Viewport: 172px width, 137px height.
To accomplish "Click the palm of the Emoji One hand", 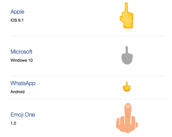I will click(x=127, y=126).
